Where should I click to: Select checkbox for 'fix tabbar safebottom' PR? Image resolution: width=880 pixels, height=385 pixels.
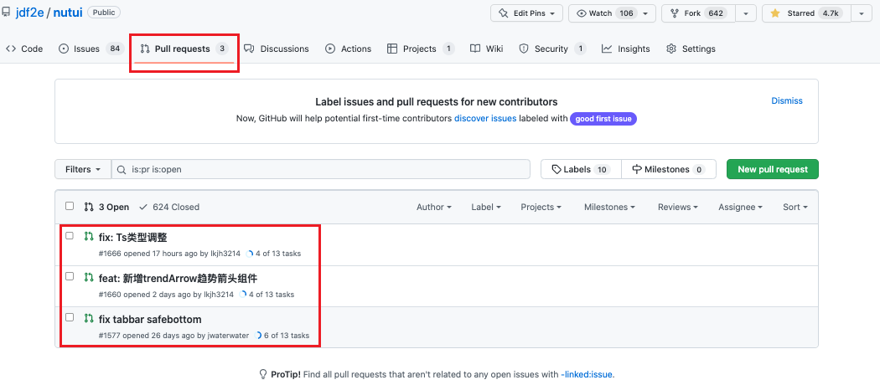70,318
